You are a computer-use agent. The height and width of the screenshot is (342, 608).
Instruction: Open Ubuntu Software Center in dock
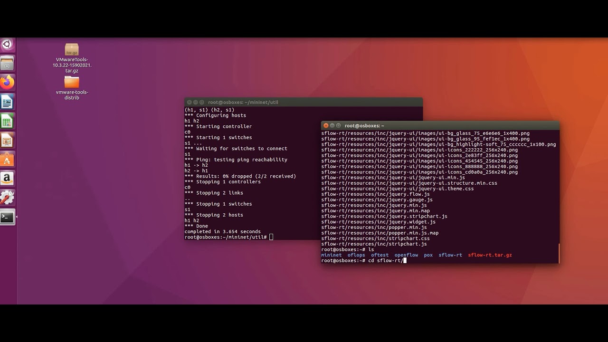[7, 160]
